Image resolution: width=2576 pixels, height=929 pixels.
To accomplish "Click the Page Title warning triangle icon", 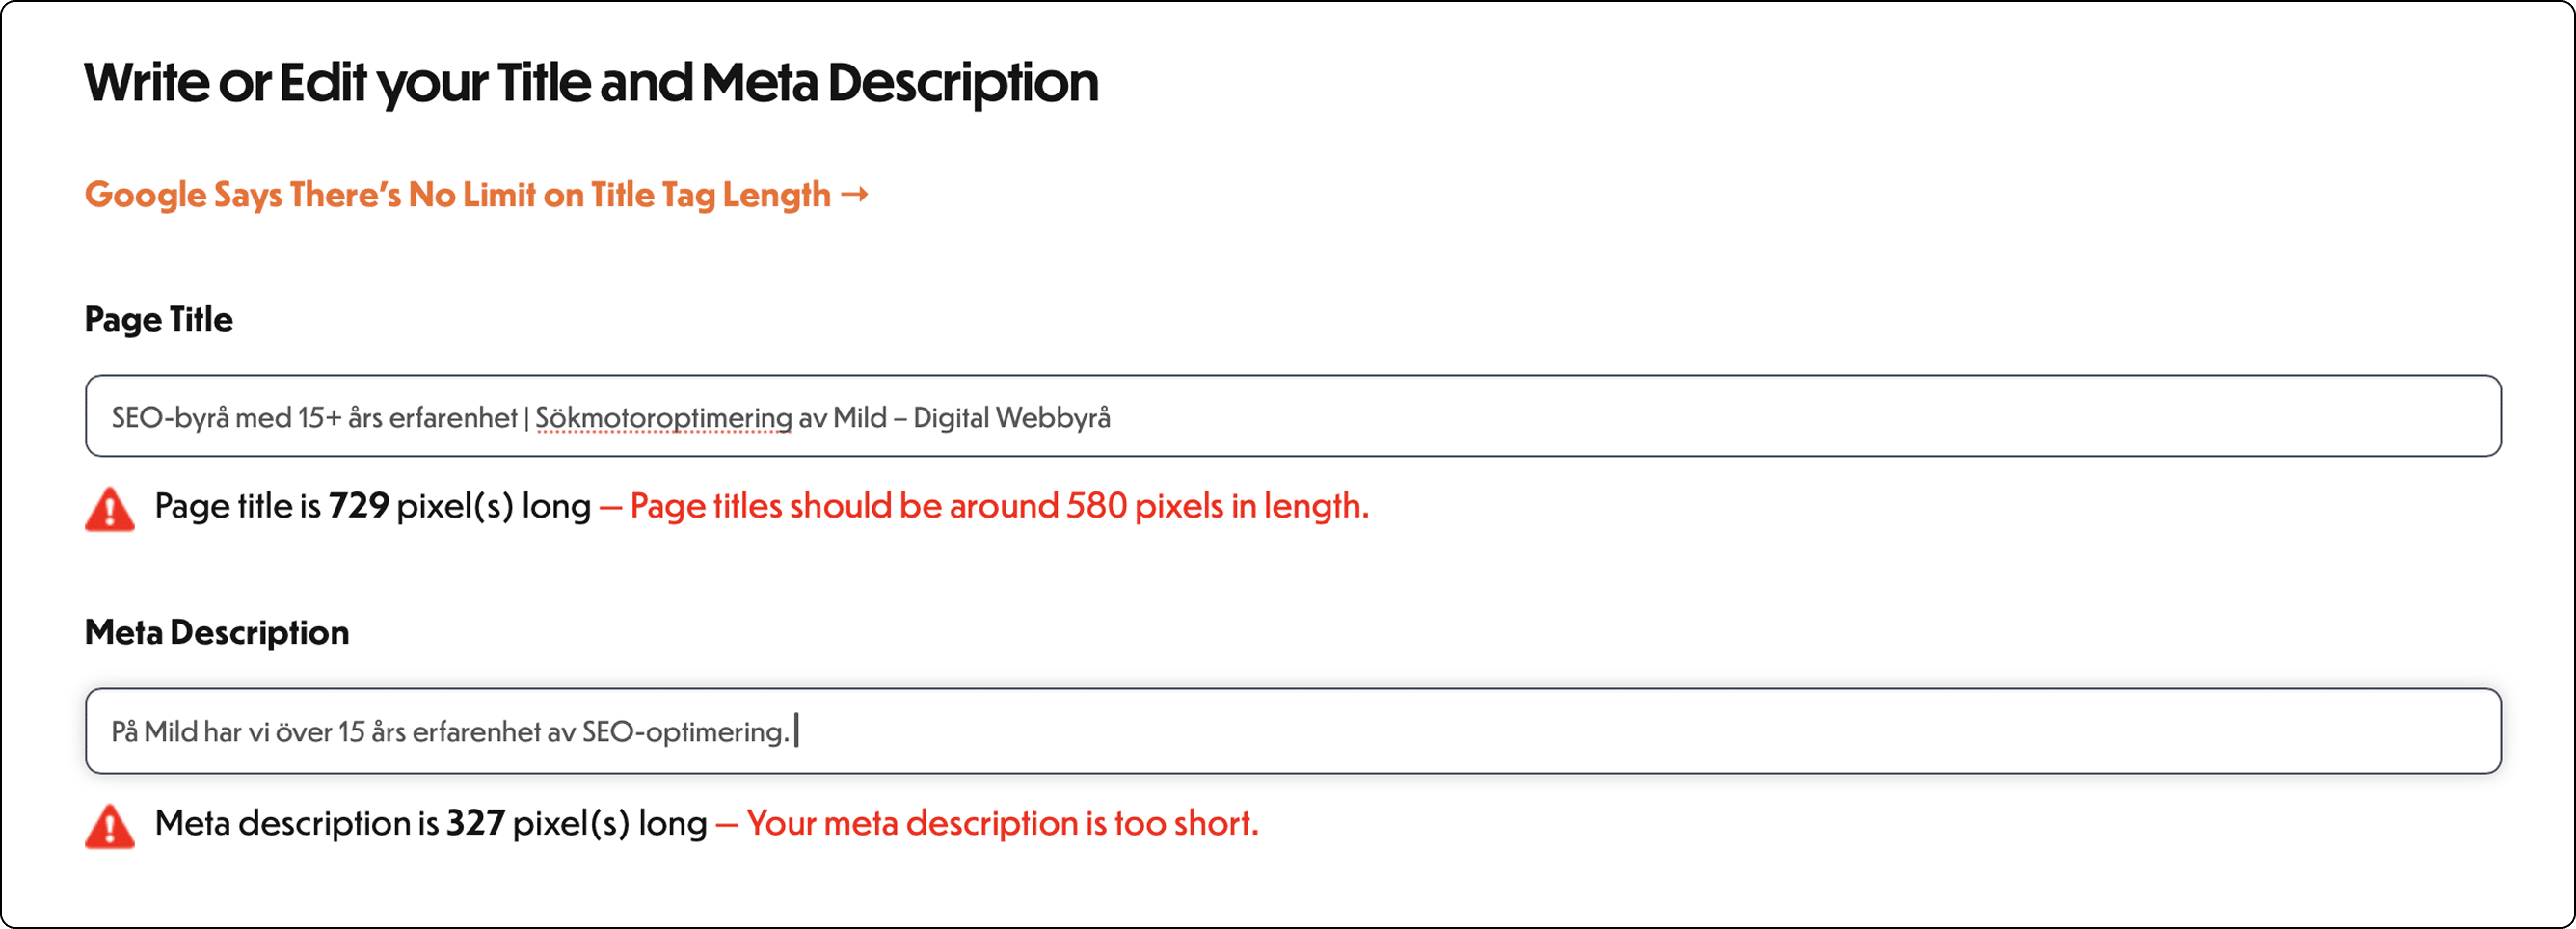I will (110, 509).
